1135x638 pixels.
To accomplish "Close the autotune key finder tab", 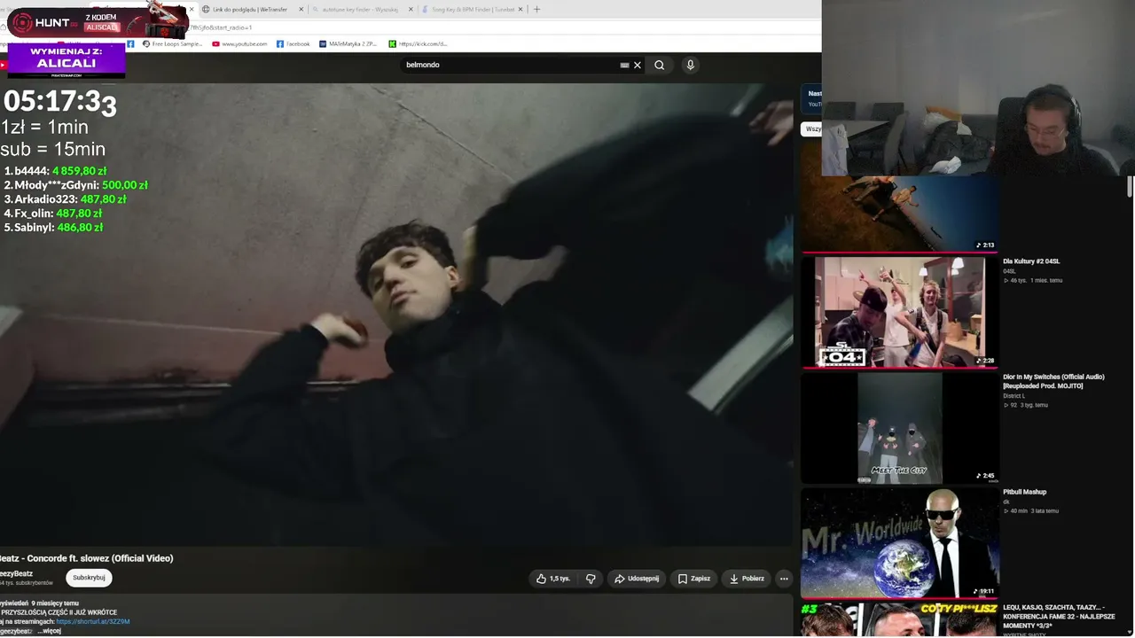I will coord(411,9).
